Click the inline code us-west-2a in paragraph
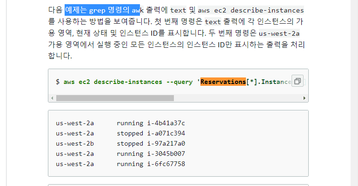The image size is (358, 186). tap(279, 33)
